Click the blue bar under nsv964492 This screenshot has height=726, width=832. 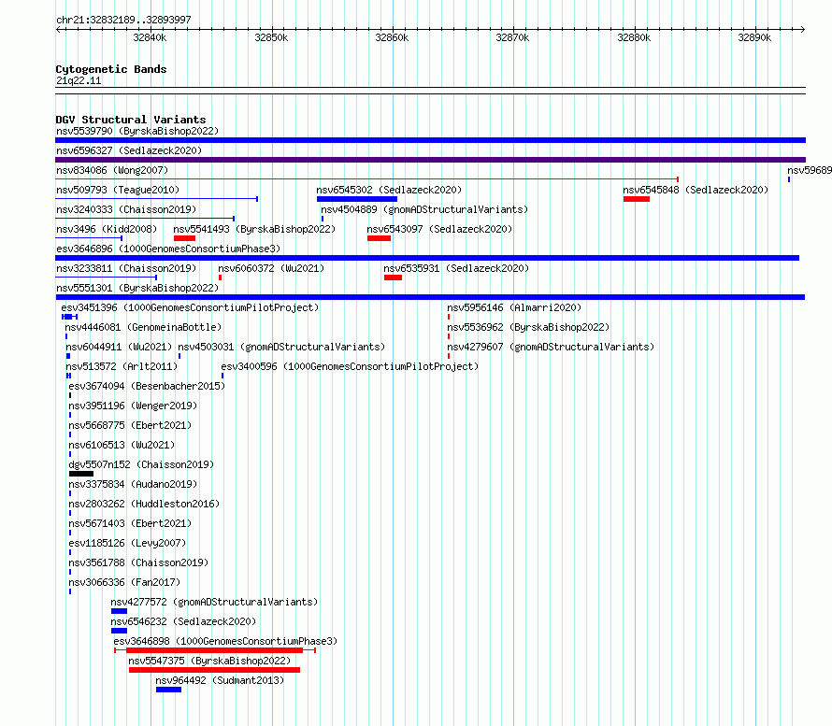pyautogui.click(x=168, y=690)
